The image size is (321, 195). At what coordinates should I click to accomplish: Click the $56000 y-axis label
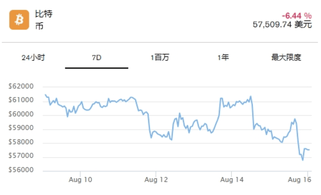[x=21, y=170]
